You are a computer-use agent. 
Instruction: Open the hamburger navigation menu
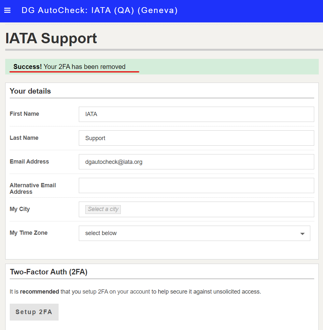pos(7,10)
